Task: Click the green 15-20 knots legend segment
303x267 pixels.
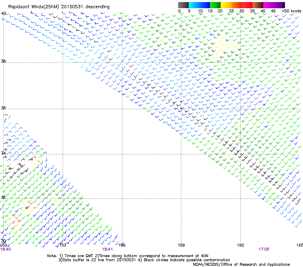Action: 215,5
